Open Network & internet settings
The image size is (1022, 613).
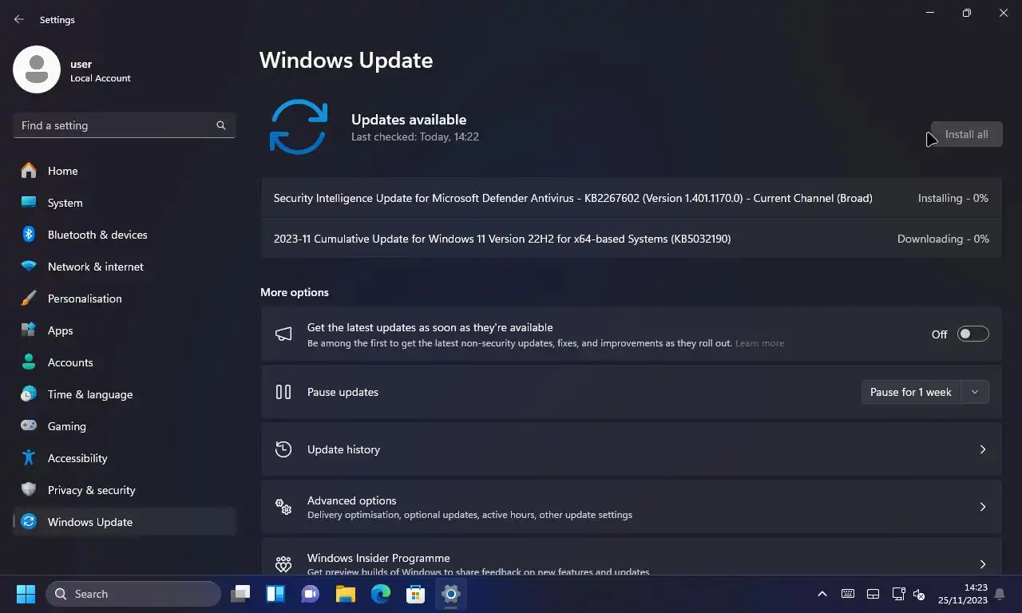(125, 267)
